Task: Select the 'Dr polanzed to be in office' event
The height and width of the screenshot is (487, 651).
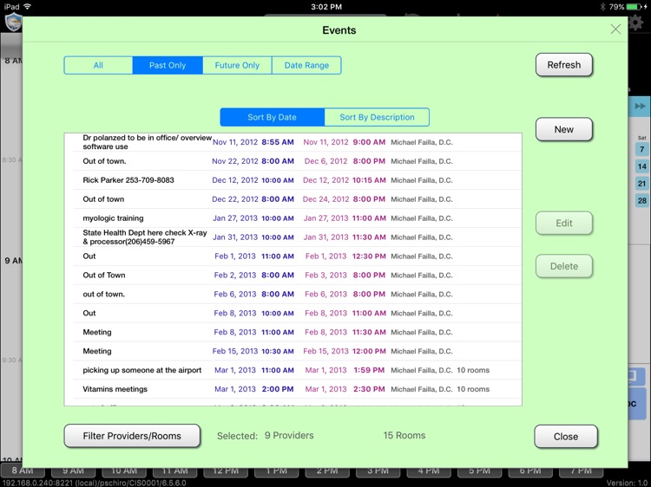Action: [x=293, y=142]
